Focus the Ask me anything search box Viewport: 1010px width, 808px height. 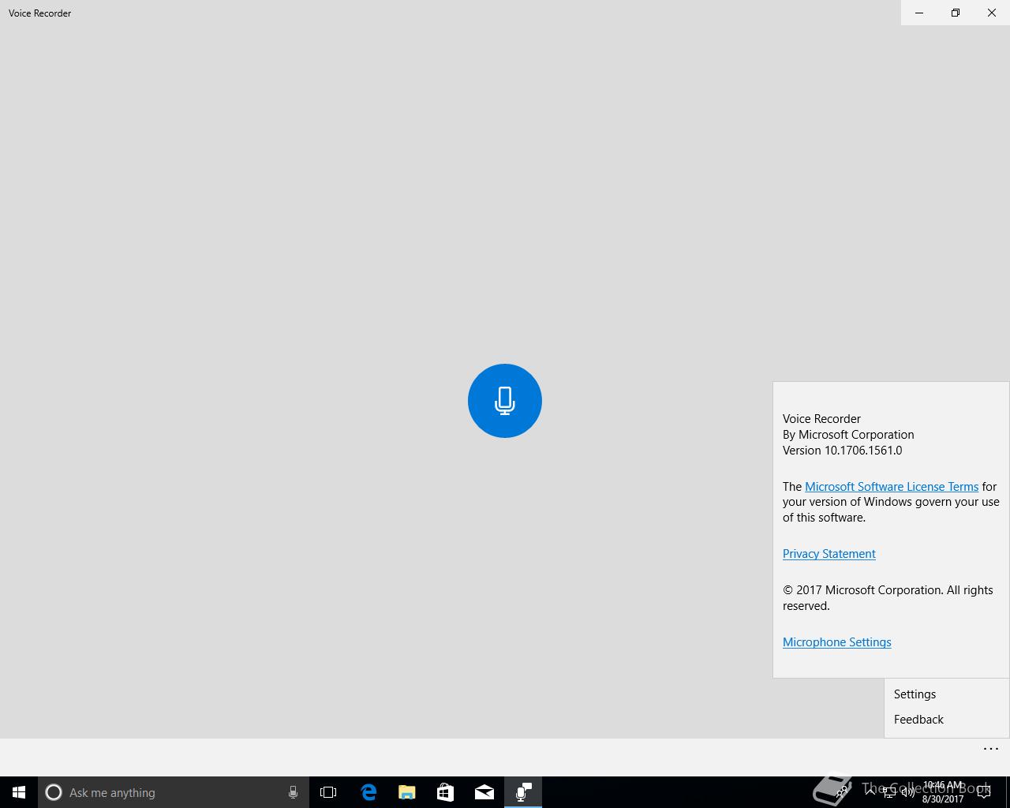point(174,792)
